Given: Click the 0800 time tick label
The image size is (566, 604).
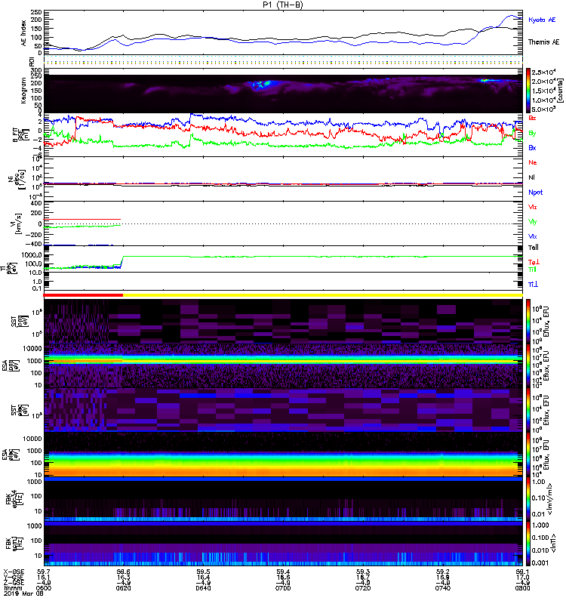Looking at the screenshot, I should (522, 588).
